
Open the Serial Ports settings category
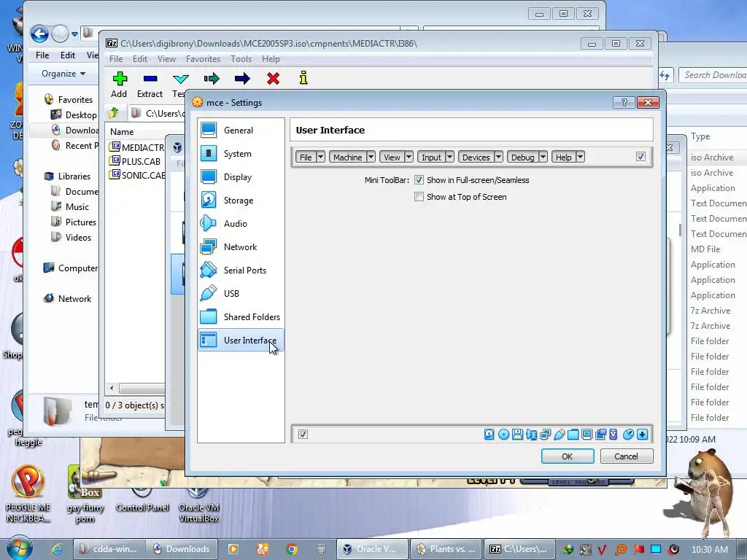(x=241, y=270)
